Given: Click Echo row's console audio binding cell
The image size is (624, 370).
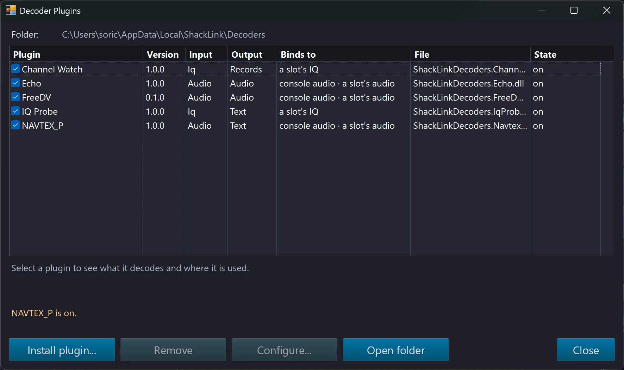Looking at the screenshot, I should pos(337,83).
